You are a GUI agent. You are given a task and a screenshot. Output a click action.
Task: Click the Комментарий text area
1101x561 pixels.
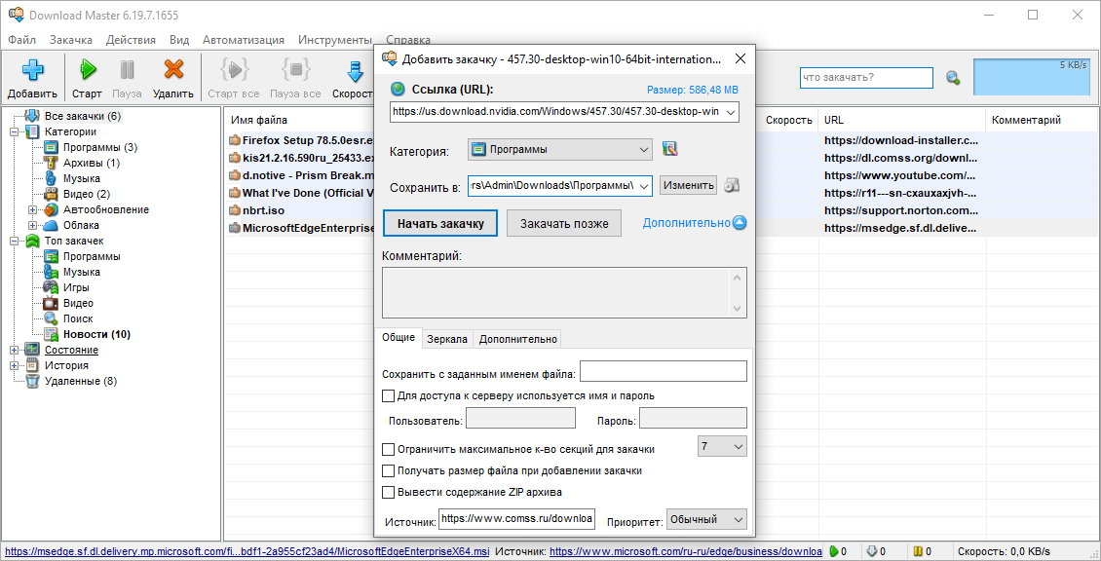tap(564, 292)
